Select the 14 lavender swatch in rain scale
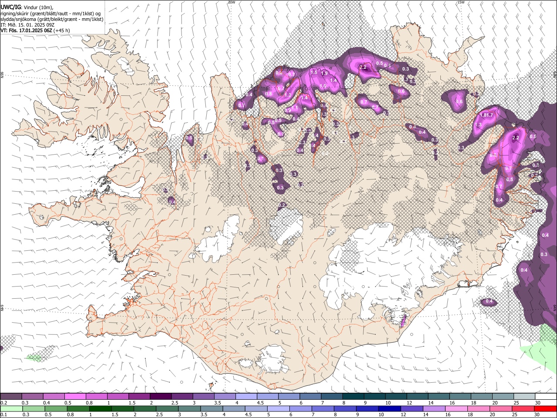 click(x=434, y=408)
